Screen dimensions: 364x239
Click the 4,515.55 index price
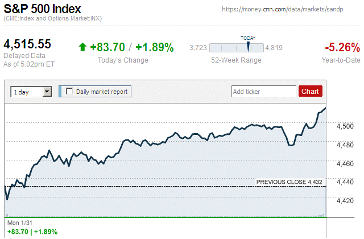[28, 44]
